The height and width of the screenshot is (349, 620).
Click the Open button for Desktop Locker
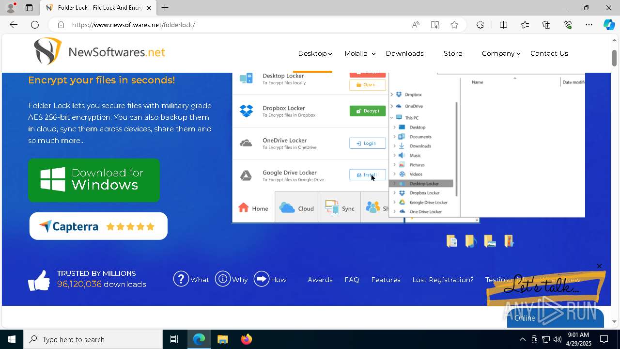[368, 85]
